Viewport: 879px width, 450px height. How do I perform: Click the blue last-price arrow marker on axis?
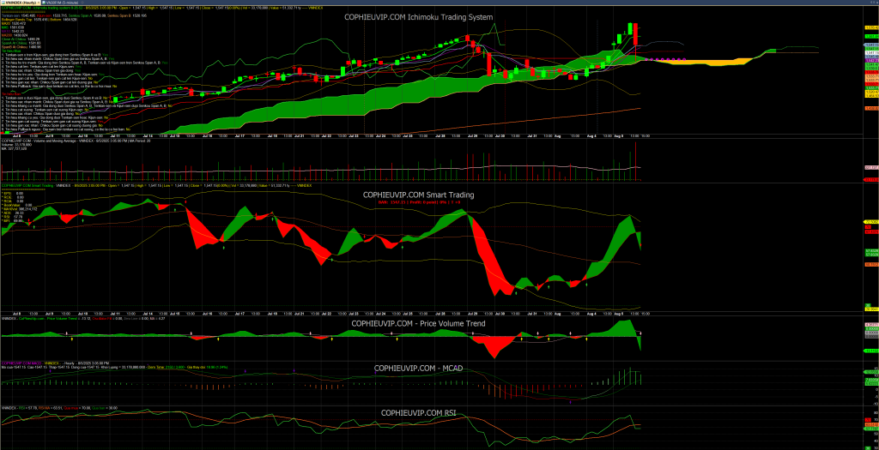point(870,45)
